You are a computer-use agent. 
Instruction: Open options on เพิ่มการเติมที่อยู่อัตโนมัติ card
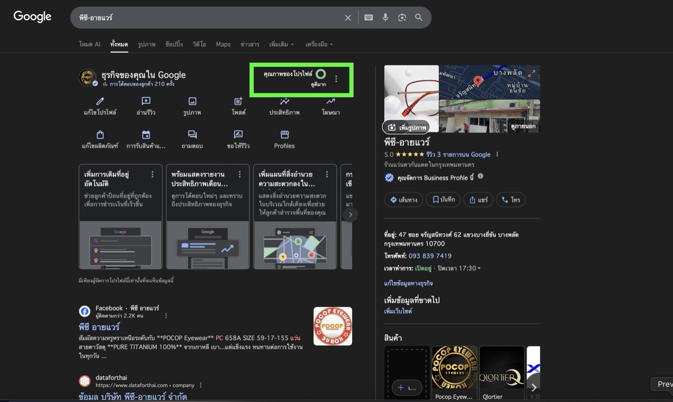[152, 175]
